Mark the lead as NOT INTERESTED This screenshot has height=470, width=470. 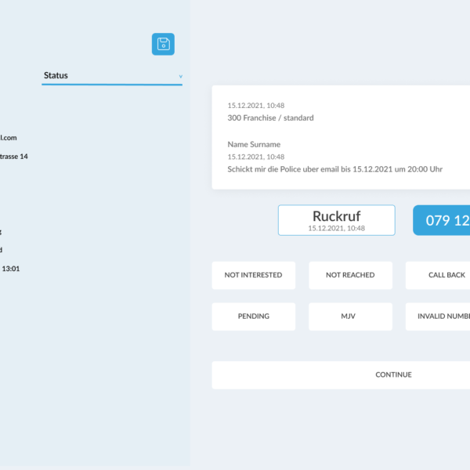tap(253, 275)
